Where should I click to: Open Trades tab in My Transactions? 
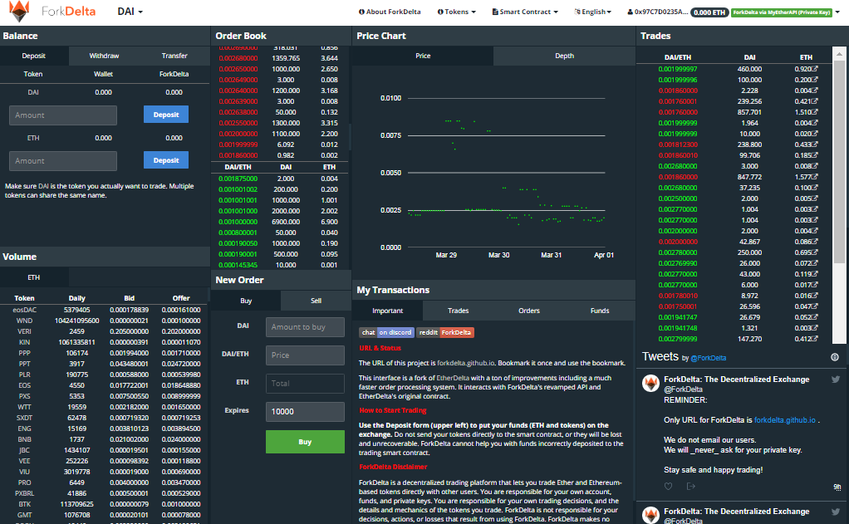point(458,311)
